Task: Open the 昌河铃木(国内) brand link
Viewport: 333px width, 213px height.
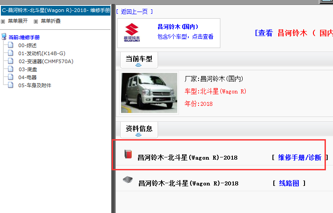Action: pyautogui.click(x=178, y=27)
